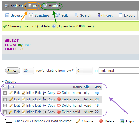Viewport: 139px width, 125px height.
Task: Click the shiraz cell
Action: [89, 112]
